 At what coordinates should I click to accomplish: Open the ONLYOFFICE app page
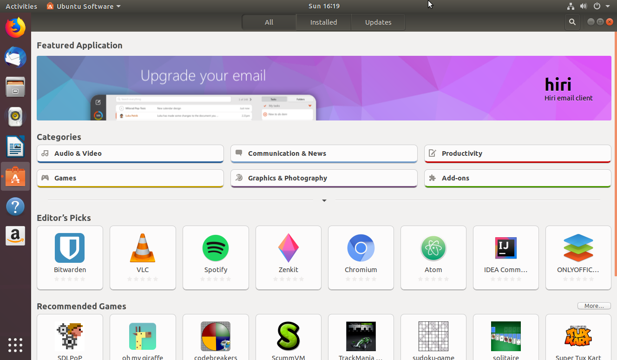578,258
